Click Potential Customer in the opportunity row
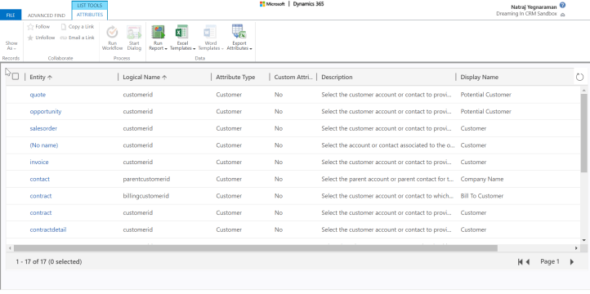Screen dimensions: 590x294 click(x=485, y=112)
